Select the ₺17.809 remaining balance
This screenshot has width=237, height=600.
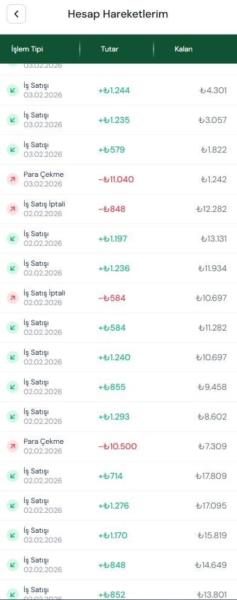pos(211,476)
